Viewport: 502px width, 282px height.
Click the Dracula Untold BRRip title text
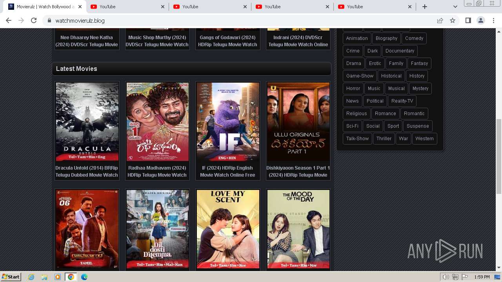[87, 172]
